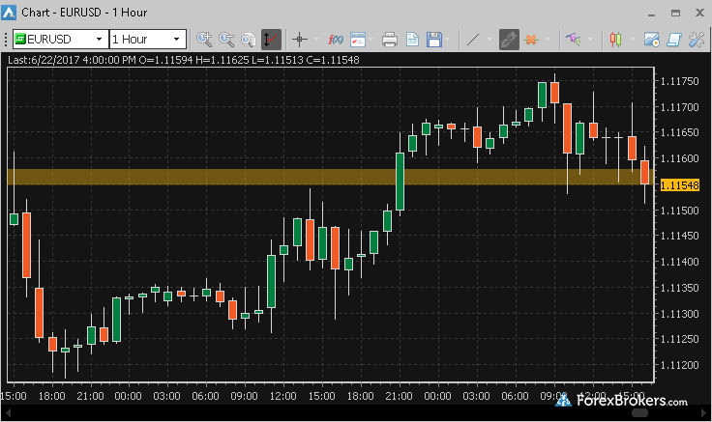
Task: Maximize the chart window
Action: 675,14
